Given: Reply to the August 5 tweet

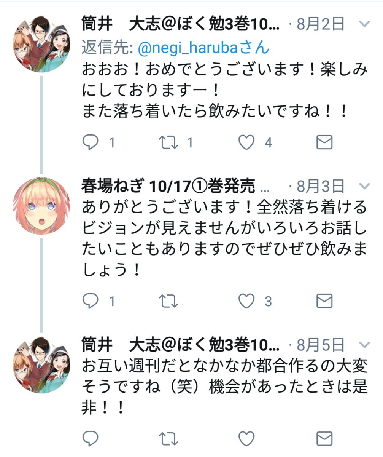Looking at the screenshot, I should coord(91,439).
